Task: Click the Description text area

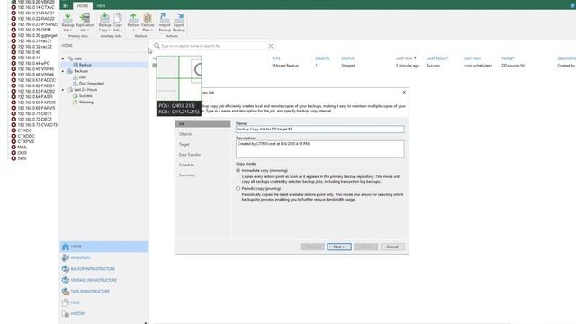Action: tap(320, 149)
